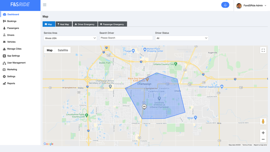Viewport: 270px width, 152px height.
Task: Open the Driver Status dropdown
Action: [x=182, y=38]
